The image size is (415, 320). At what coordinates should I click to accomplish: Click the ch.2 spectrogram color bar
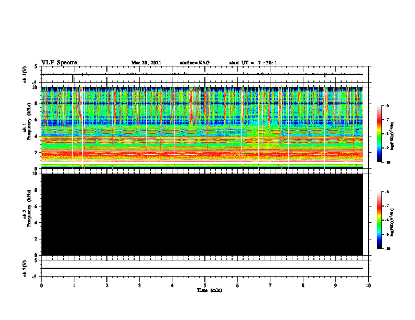pos(379,220)
